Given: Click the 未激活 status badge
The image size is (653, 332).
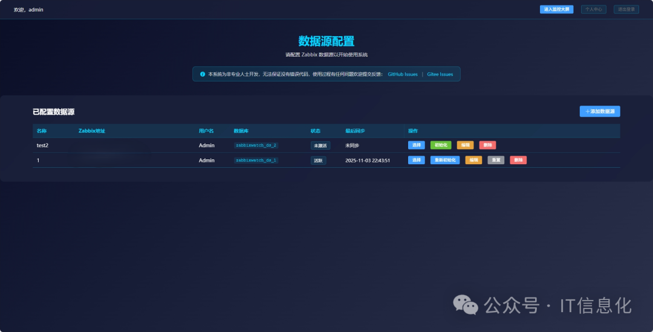Looking at the screenshot, I should click(320, 145).
